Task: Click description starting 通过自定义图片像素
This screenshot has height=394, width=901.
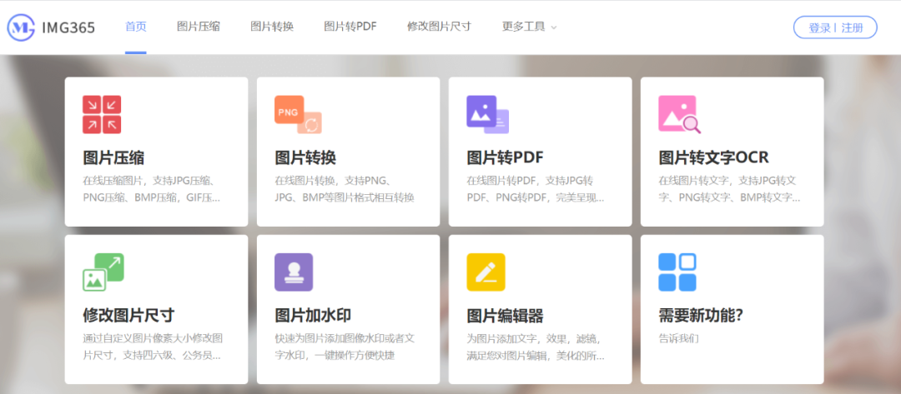Action: pyautogui.click(x=153, y=347)
